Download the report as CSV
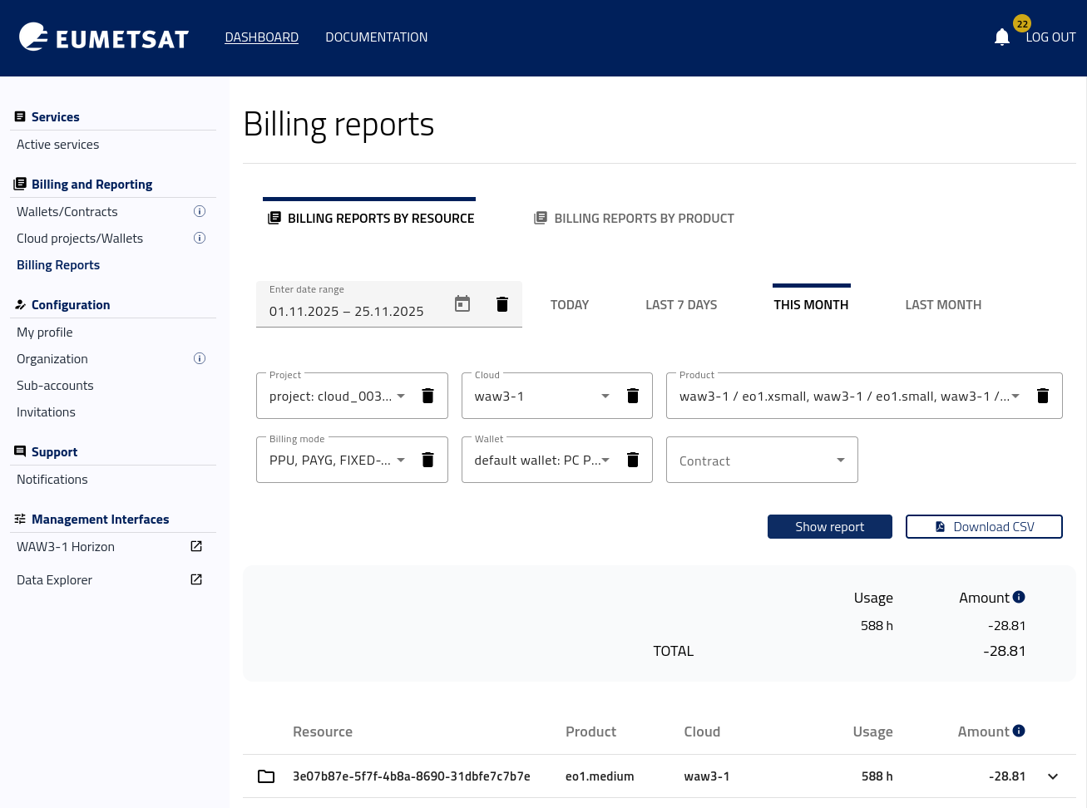This screenshot has width=1087, height=808. coord(984,527)
